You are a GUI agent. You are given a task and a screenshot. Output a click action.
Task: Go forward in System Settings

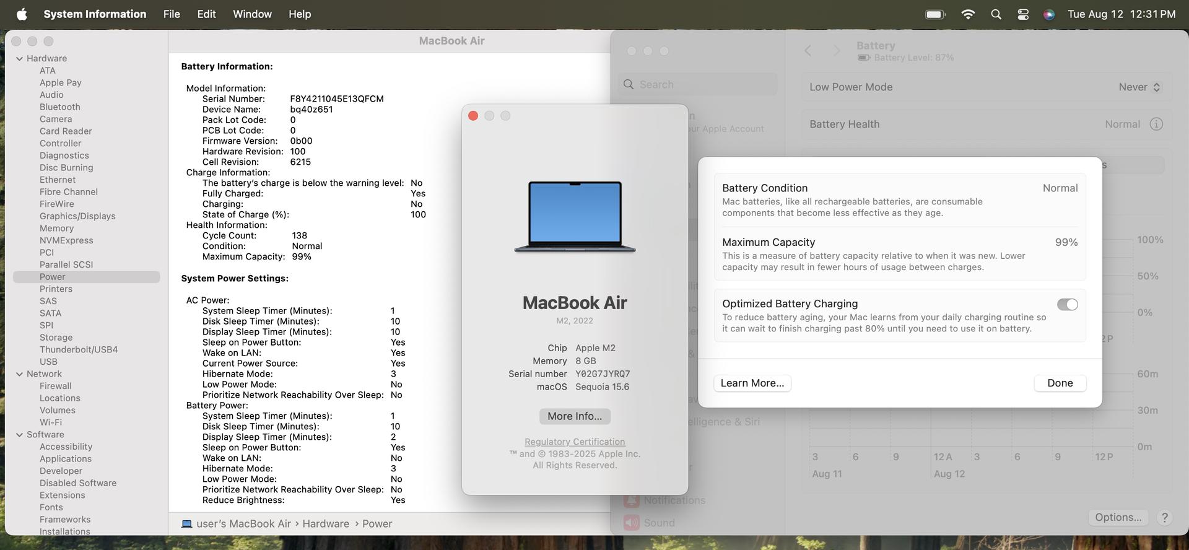pyautogui.click(x=837, y=51)
